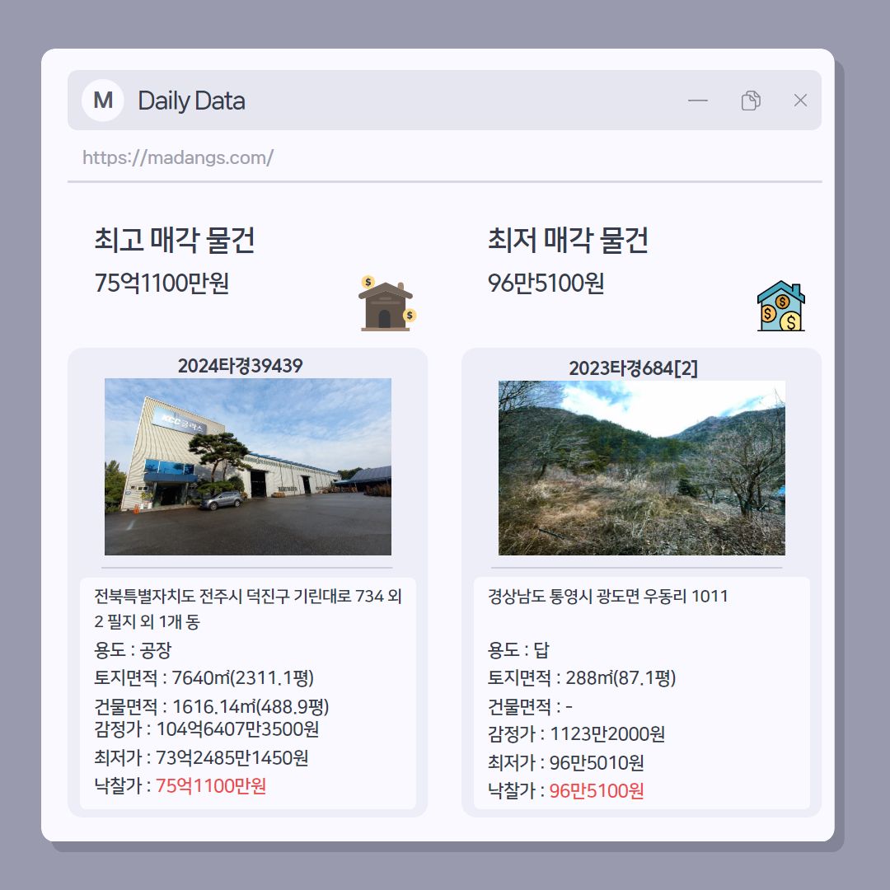This screenshot has width=890, height=890.
Task: Click the brown house with coins icon
Action: click(387, 303)
